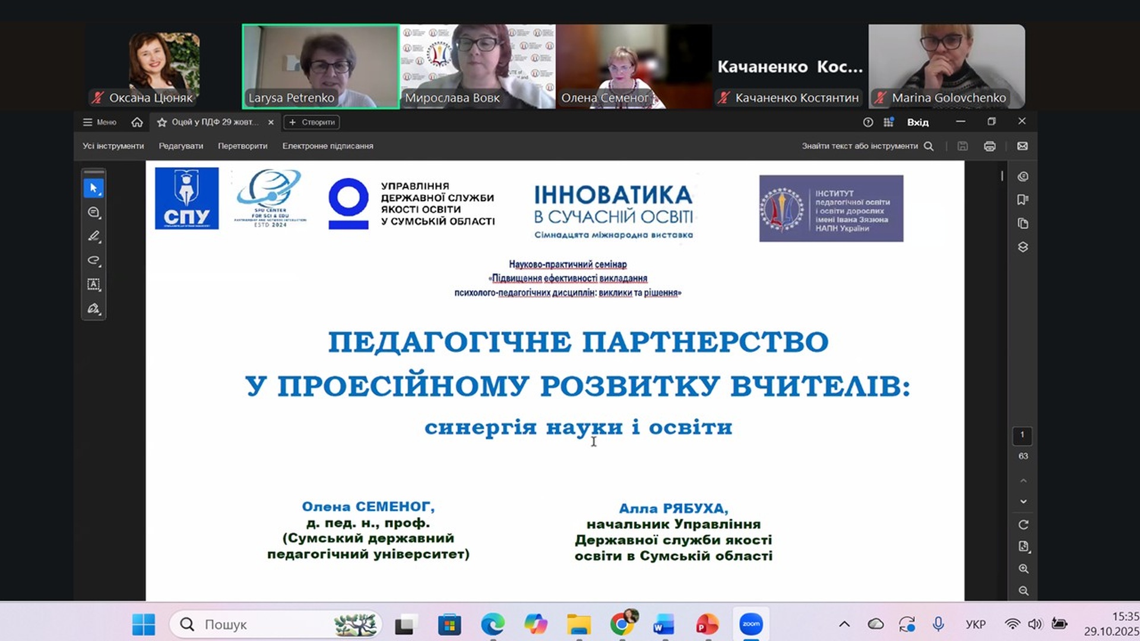Click the Вхід sign-in button
Viewport: 1140px width, 641px height.
tap(917, 122)
